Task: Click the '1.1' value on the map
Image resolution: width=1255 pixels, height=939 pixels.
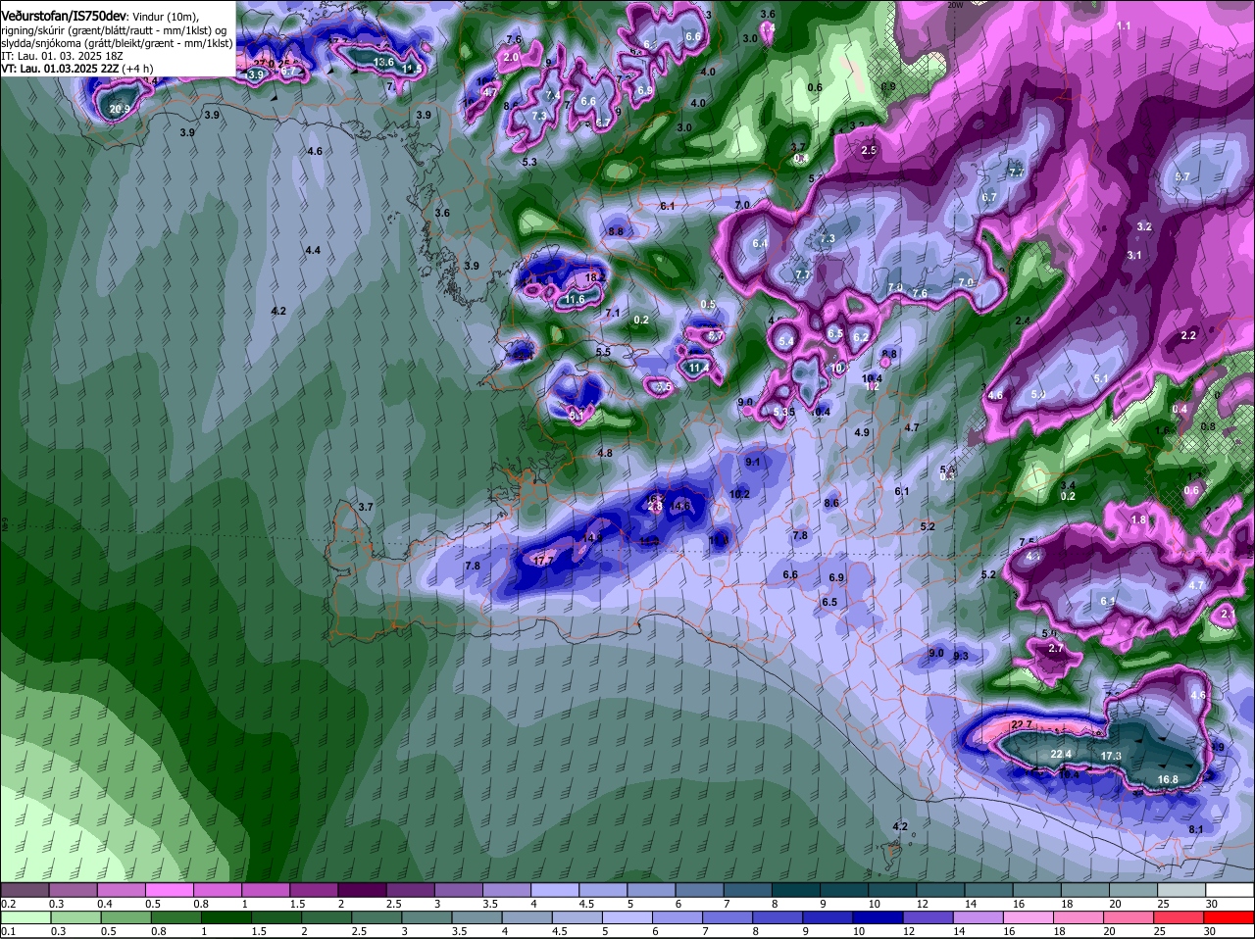Action: [x=1124, y=25]
